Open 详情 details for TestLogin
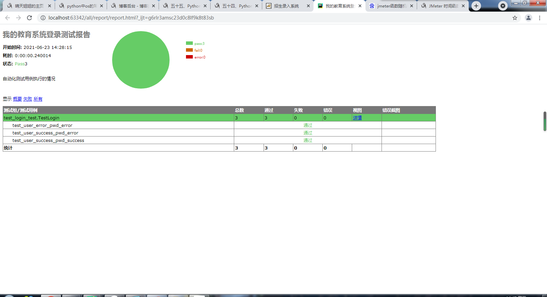This screenshot has width=547, height=297. point(357,118)
